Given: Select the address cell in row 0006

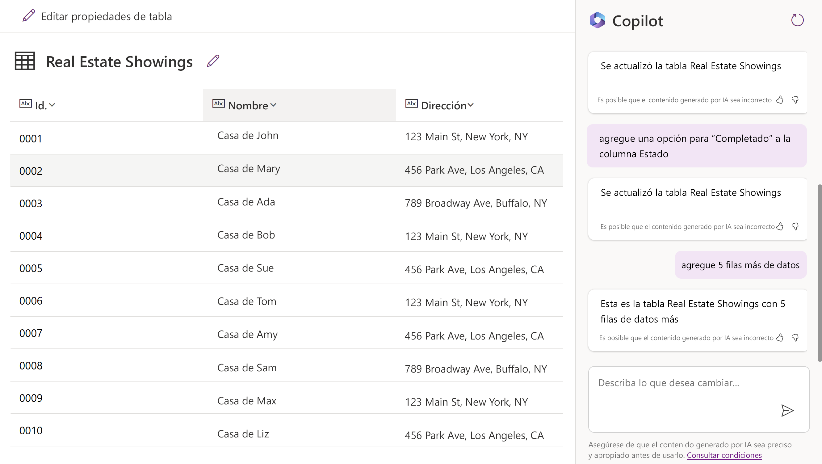Looking at the screenshot, I should point(466,302).
